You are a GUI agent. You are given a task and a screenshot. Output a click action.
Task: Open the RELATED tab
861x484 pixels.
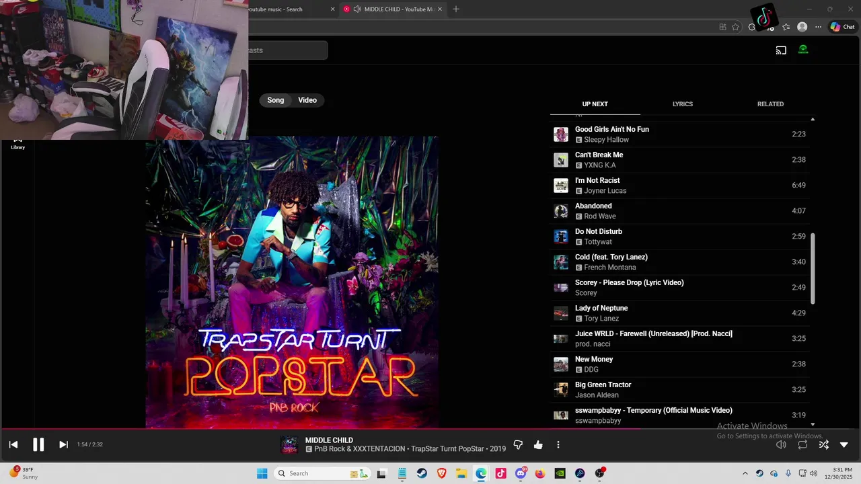[770, 104]
